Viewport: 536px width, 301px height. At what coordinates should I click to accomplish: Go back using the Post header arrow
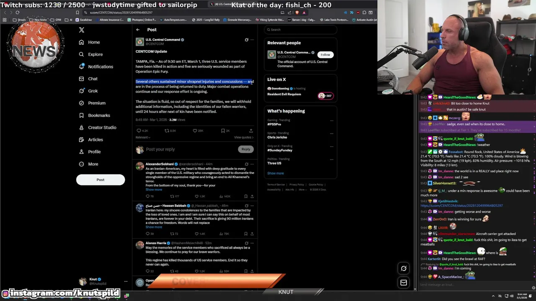pyautogui.click(x=138, y=30)
